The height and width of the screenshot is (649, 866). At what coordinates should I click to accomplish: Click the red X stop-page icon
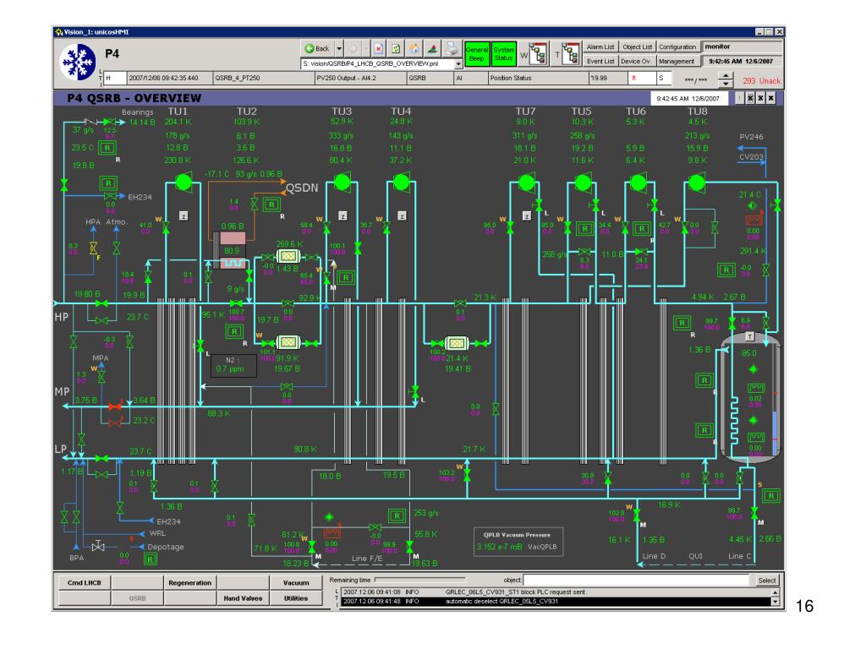[378, 48]
